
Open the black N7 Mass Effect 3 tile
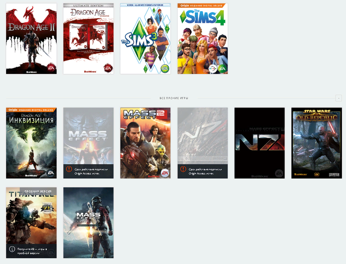(x=259, y=143)
